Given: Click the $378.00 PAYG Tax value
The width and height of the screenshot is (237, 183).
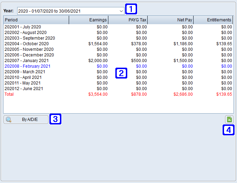Looking at the screenshot, I should [x=139, y=44].
